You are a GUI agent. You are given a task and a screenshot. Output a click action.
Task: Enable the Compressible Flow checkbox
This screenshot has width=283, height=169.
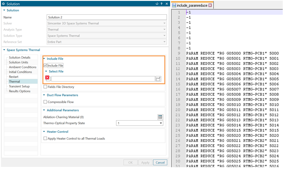[x=45, y=102]
